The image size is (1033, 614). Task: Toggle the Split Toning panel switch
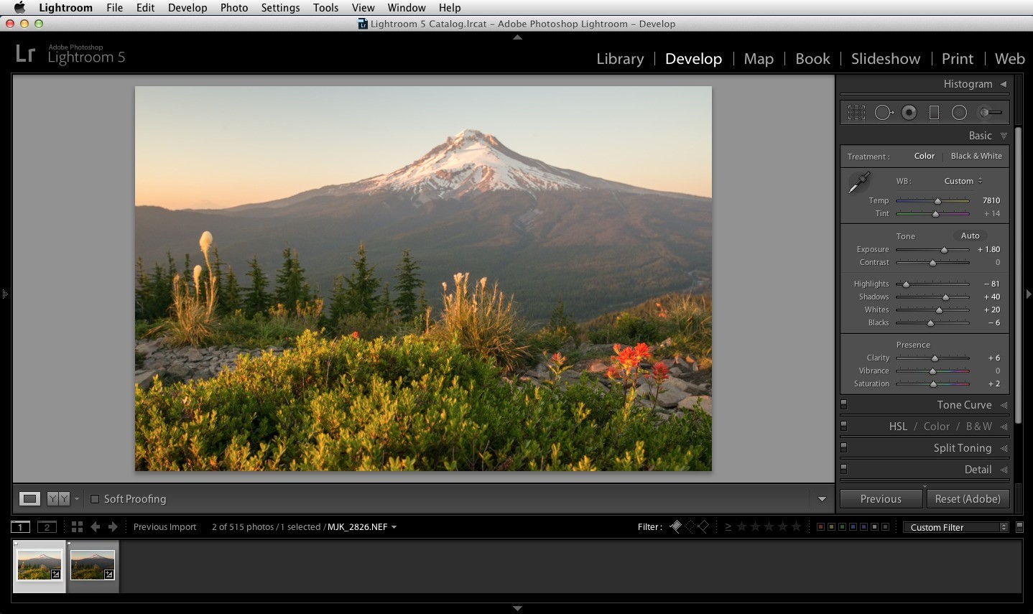844,447
